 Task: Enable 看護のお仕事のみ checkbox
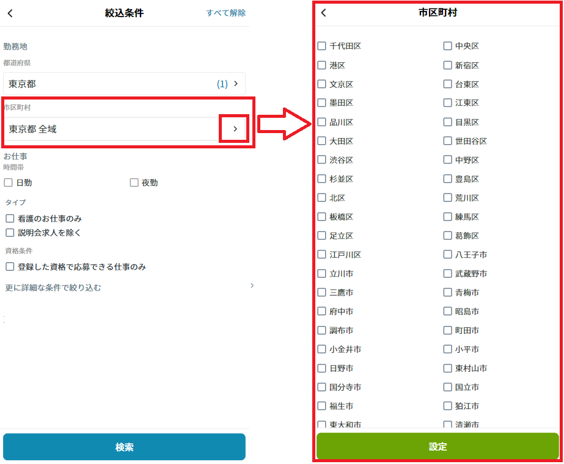point(10,219)
